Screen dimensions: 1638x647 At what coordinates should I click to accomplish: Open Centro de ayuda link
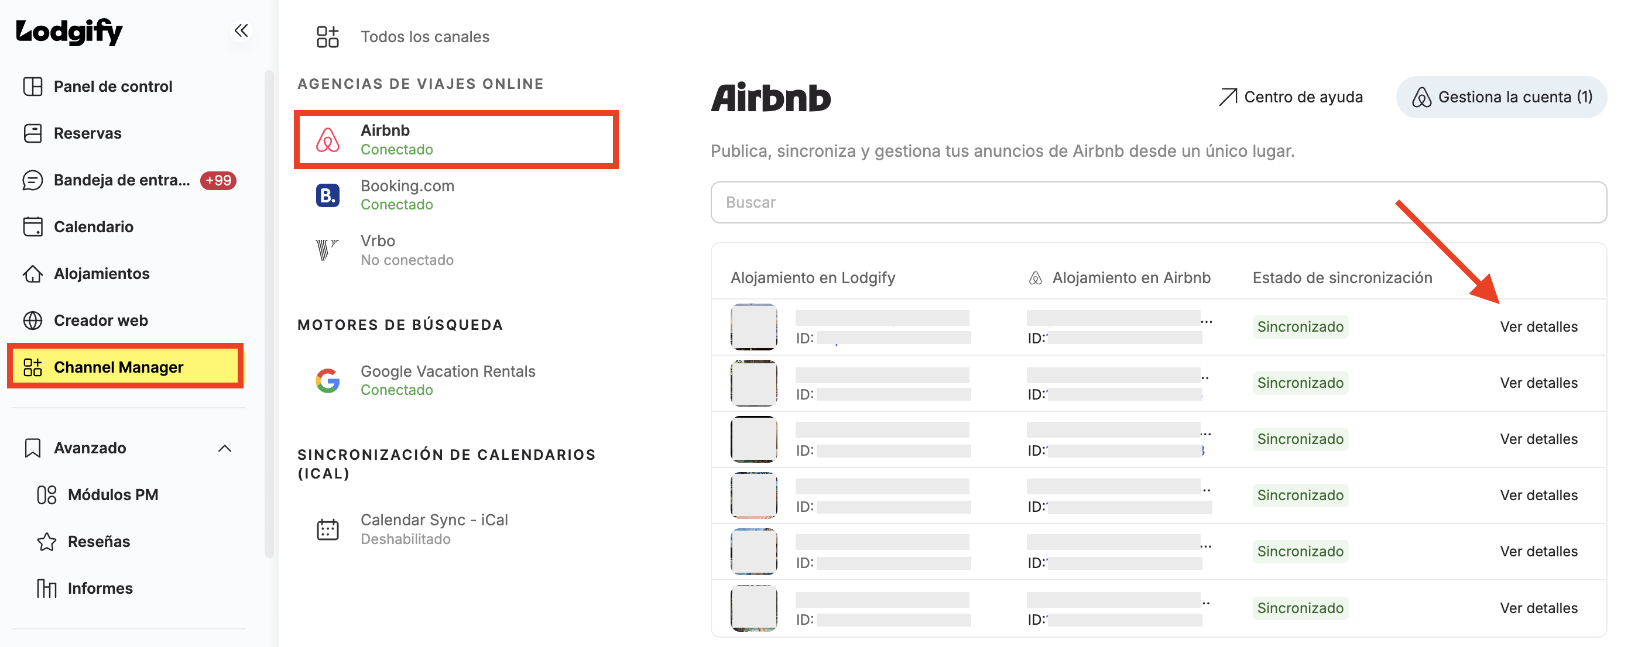point(1291,97)
